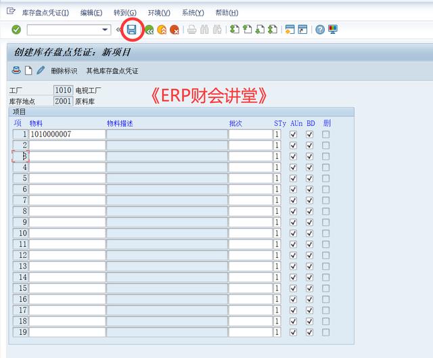Go to previous page icon
433x358 pixels.
coord(247,29)
